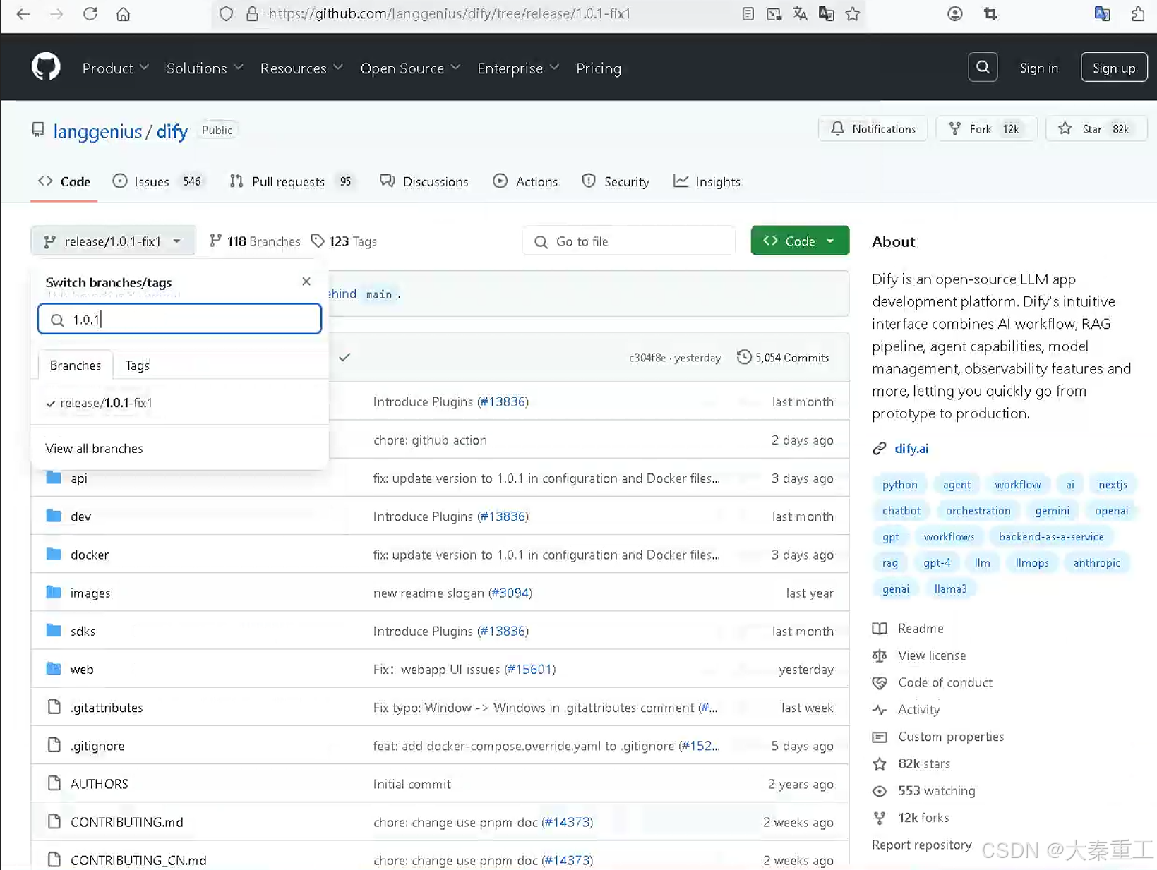Expand the Resources menu
The image size is (1157, 870).
point(301,68)
